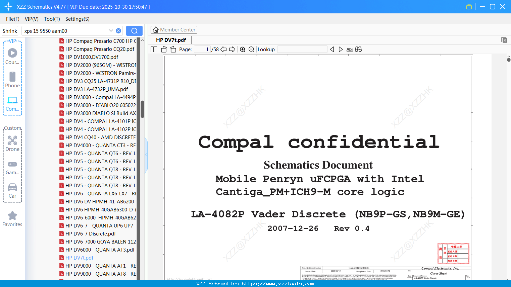
Task: Open HP DV6 - QUANTA LX6-LX7 file
Action: point(98,193)
